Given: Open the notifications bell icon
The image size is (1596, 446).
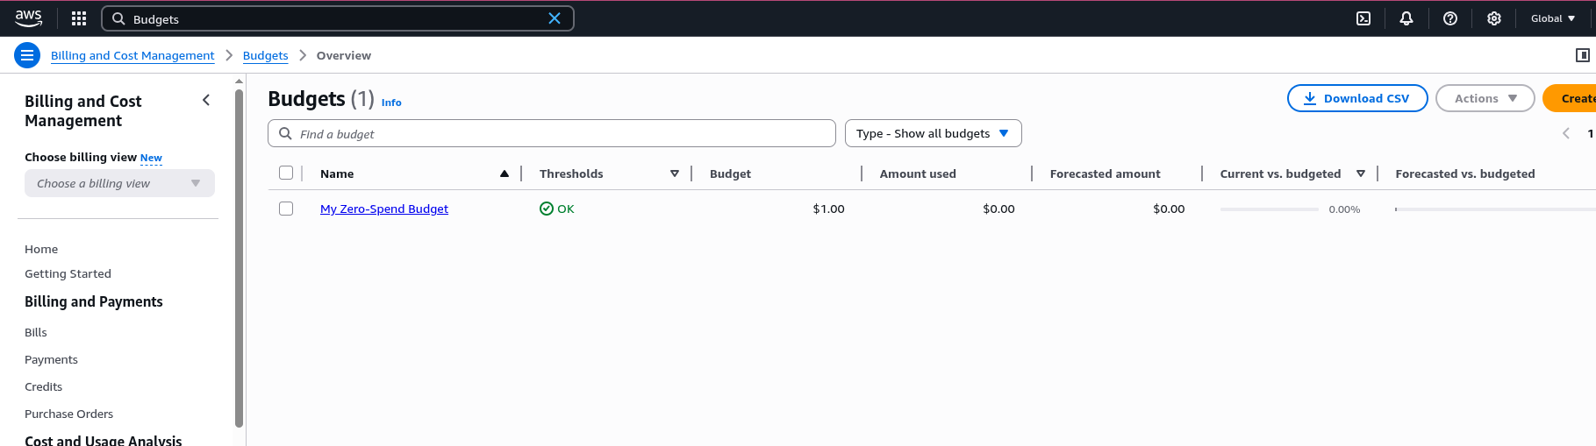Looking at the screenshot, I should pos(1406,18).
